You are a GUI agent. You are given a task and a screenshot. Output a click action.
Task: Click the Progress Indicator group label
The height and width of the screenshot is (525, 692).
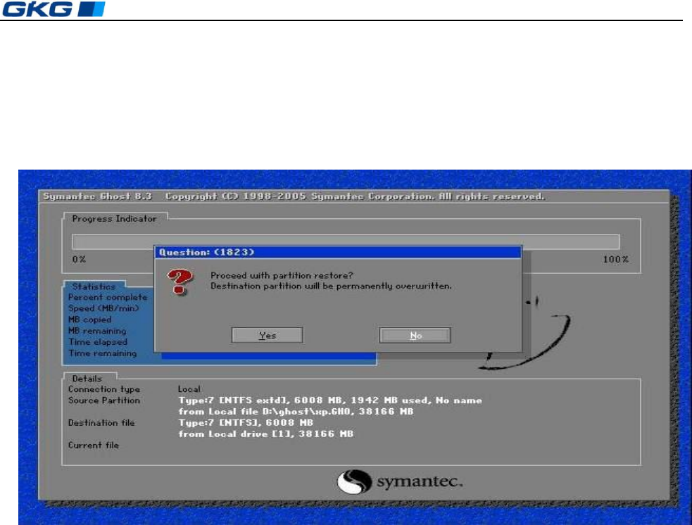(114, 218)
